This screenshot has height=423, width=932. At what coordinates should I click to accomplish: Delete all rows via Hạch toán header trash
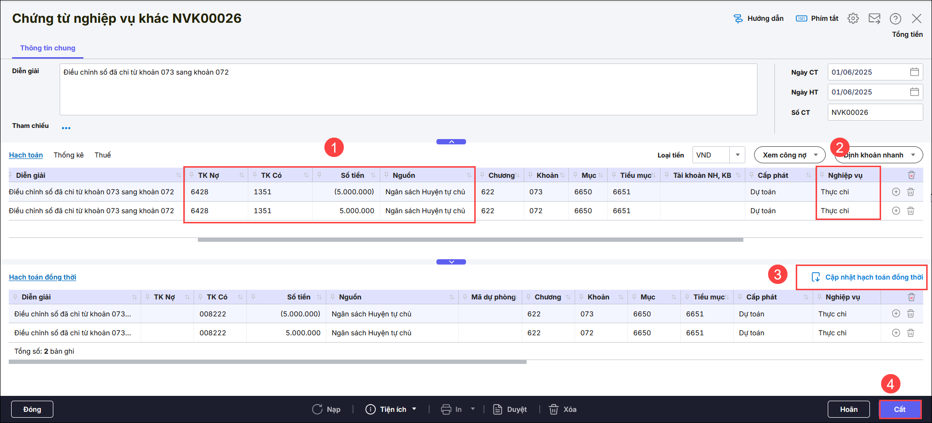(x=911, y=175)
